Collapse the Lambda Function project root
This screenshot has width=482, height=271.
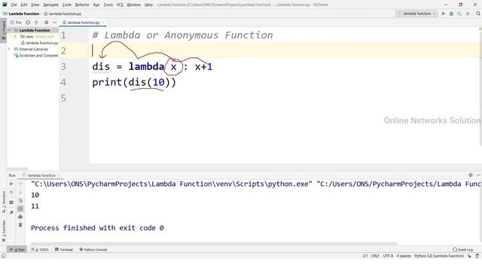(x=9, y=30)
